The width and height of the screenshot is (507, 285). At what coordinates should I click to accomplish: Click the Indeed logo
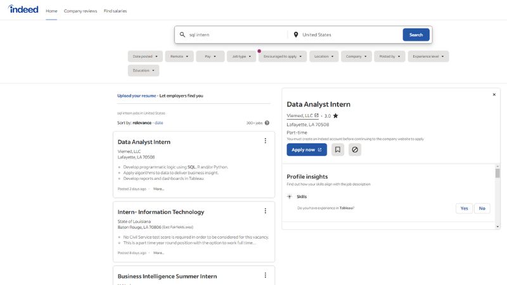23,9
